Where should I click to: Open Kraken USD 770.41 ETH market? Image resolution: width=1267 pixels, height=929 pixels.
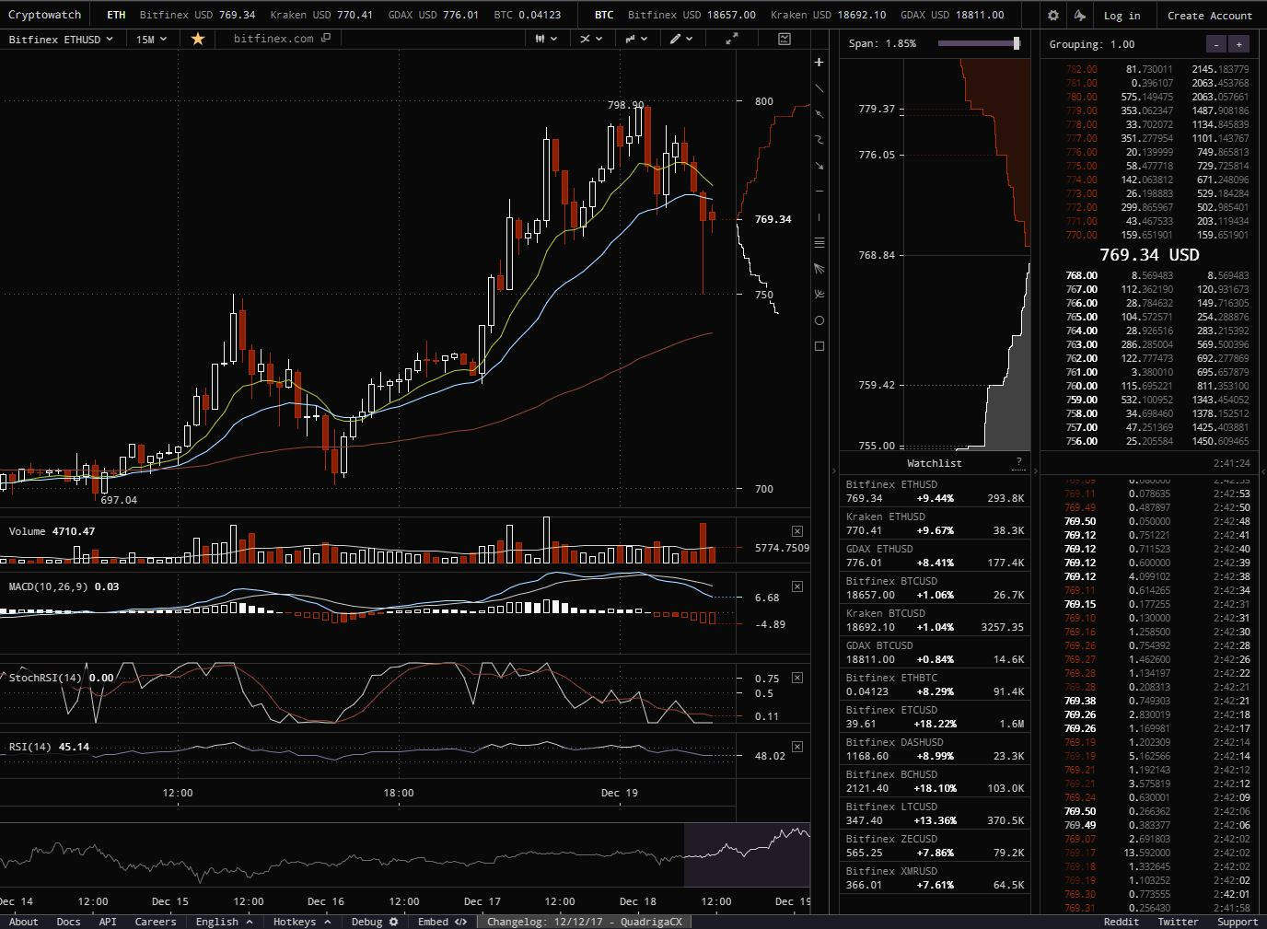(x=321, y=15)
